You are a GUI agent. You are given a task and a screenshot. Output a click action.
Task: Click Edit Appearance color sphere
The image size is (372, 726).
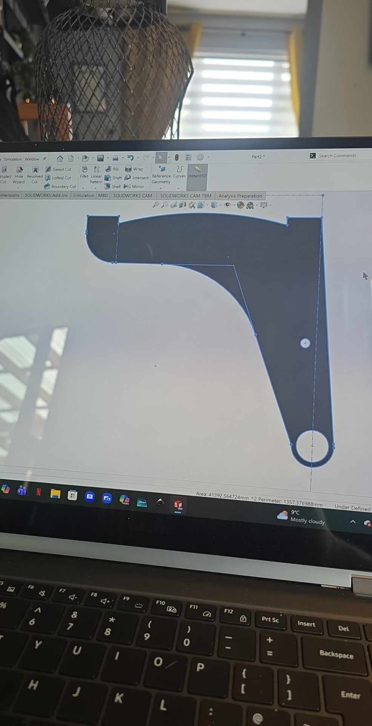click(240, 205)
